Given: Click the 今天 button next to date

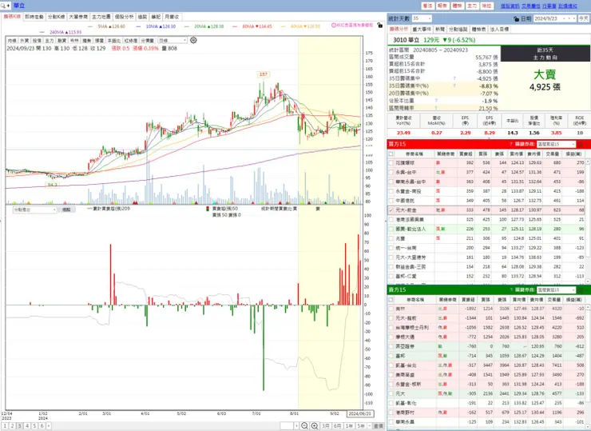Looking at the screenshot, I should pos(584,18).
